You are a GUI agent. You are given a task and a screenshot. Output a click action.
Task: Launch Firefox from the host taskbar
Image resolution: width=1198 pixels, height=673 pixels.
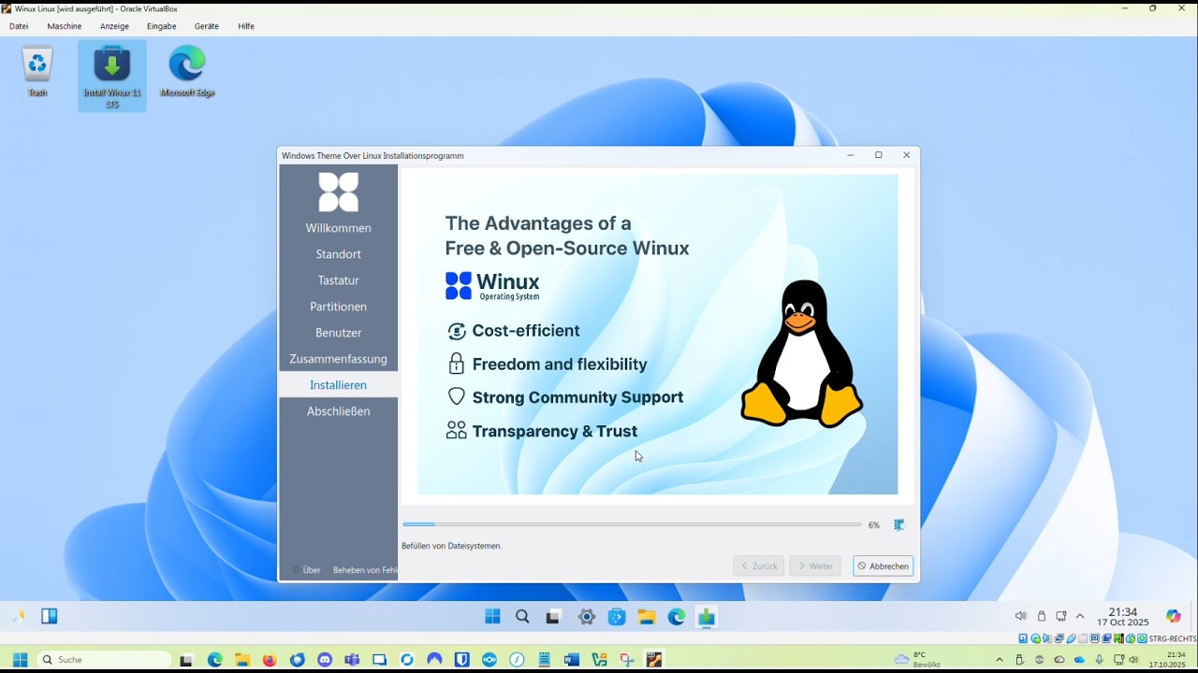270,660
